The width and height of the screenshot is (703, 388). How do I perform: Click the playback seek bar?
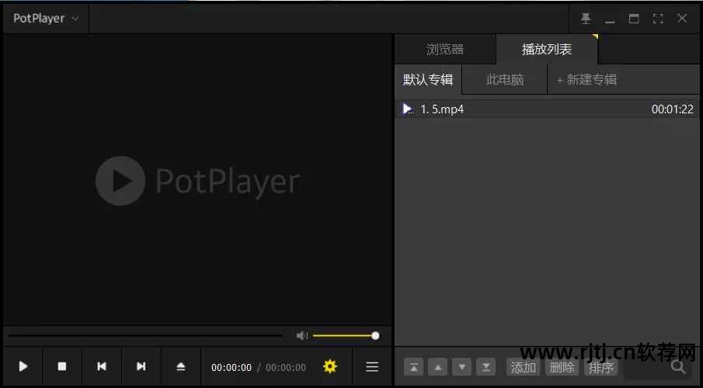click(x=144, y=335)
